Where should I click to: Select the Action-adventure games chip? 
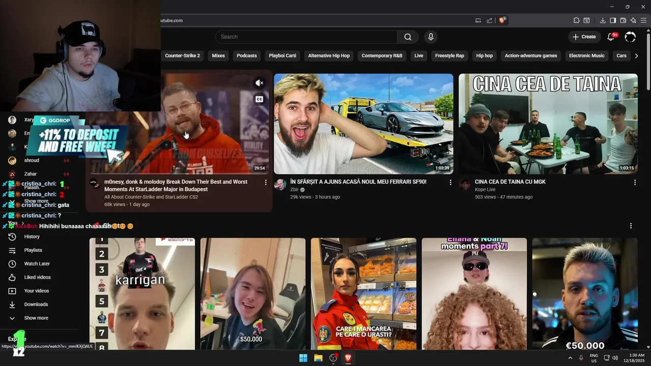(x=531, y=55)
